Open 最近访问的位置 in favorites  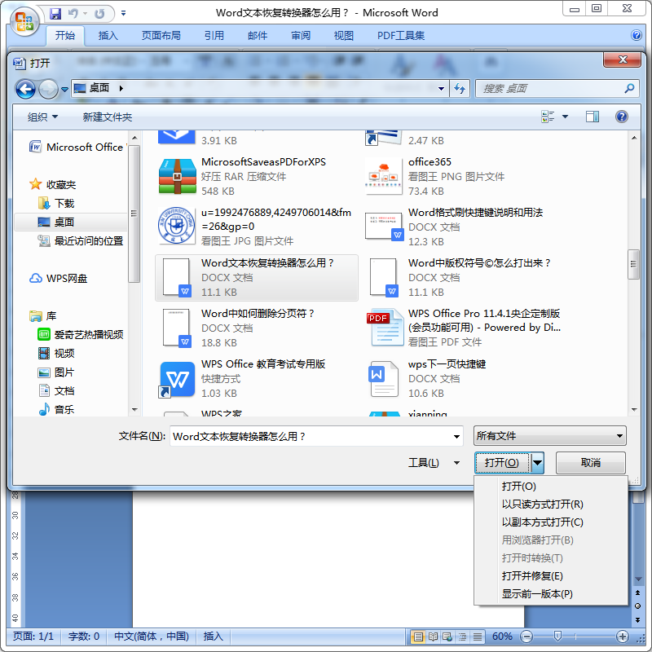point(81,240)
